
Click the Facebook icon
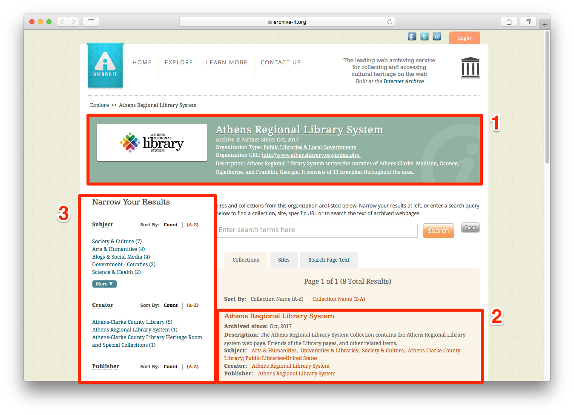(412, 37)
